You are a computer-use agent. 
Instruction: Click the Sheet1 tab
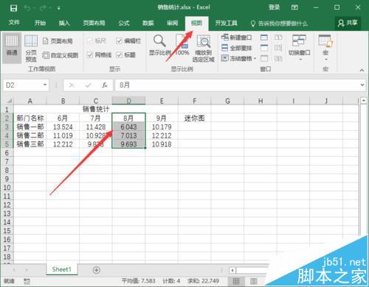point(61,269)
